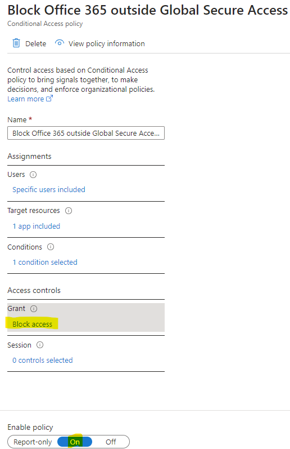Click the info icon next to Users
Viewport: 290px width, 449px height.
point(33,175)
